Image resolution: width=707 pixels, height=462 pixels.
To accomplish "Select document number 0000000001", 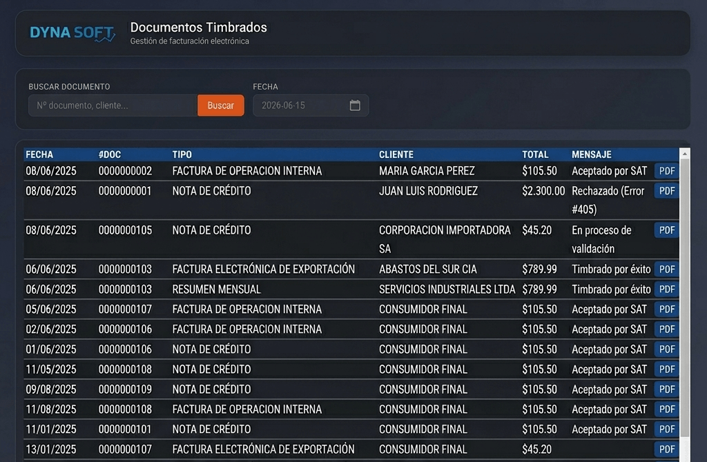I will 124,191.
